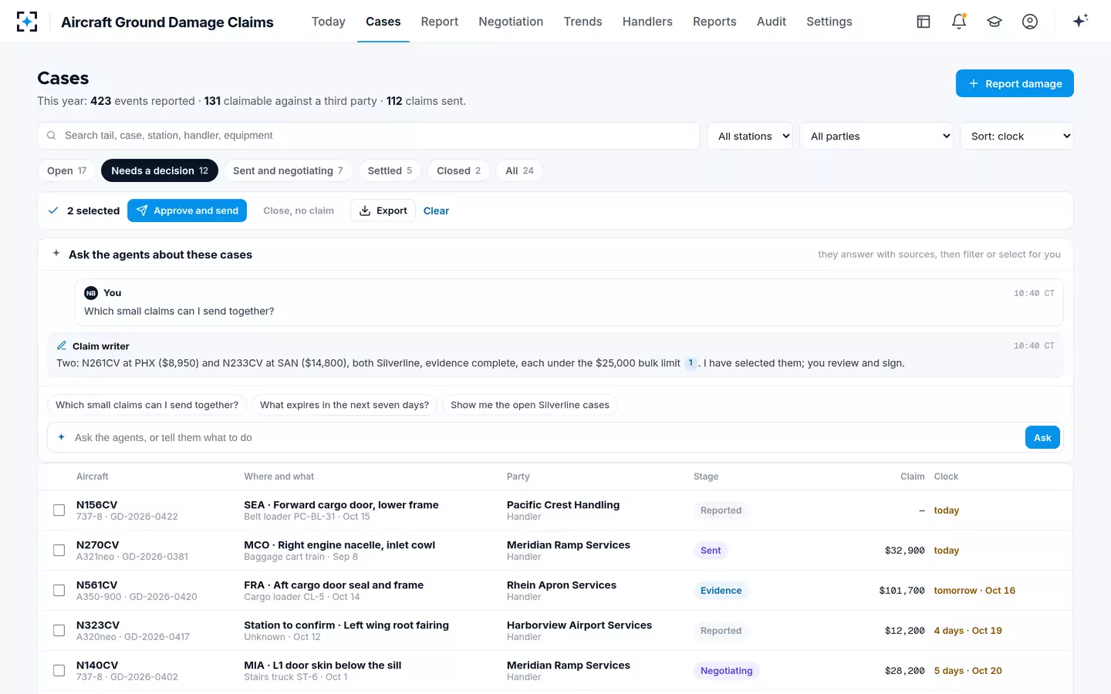Open the user account icon
Image resolution: width=1111 pixels, height=694 pixels.
point(1030,22)
